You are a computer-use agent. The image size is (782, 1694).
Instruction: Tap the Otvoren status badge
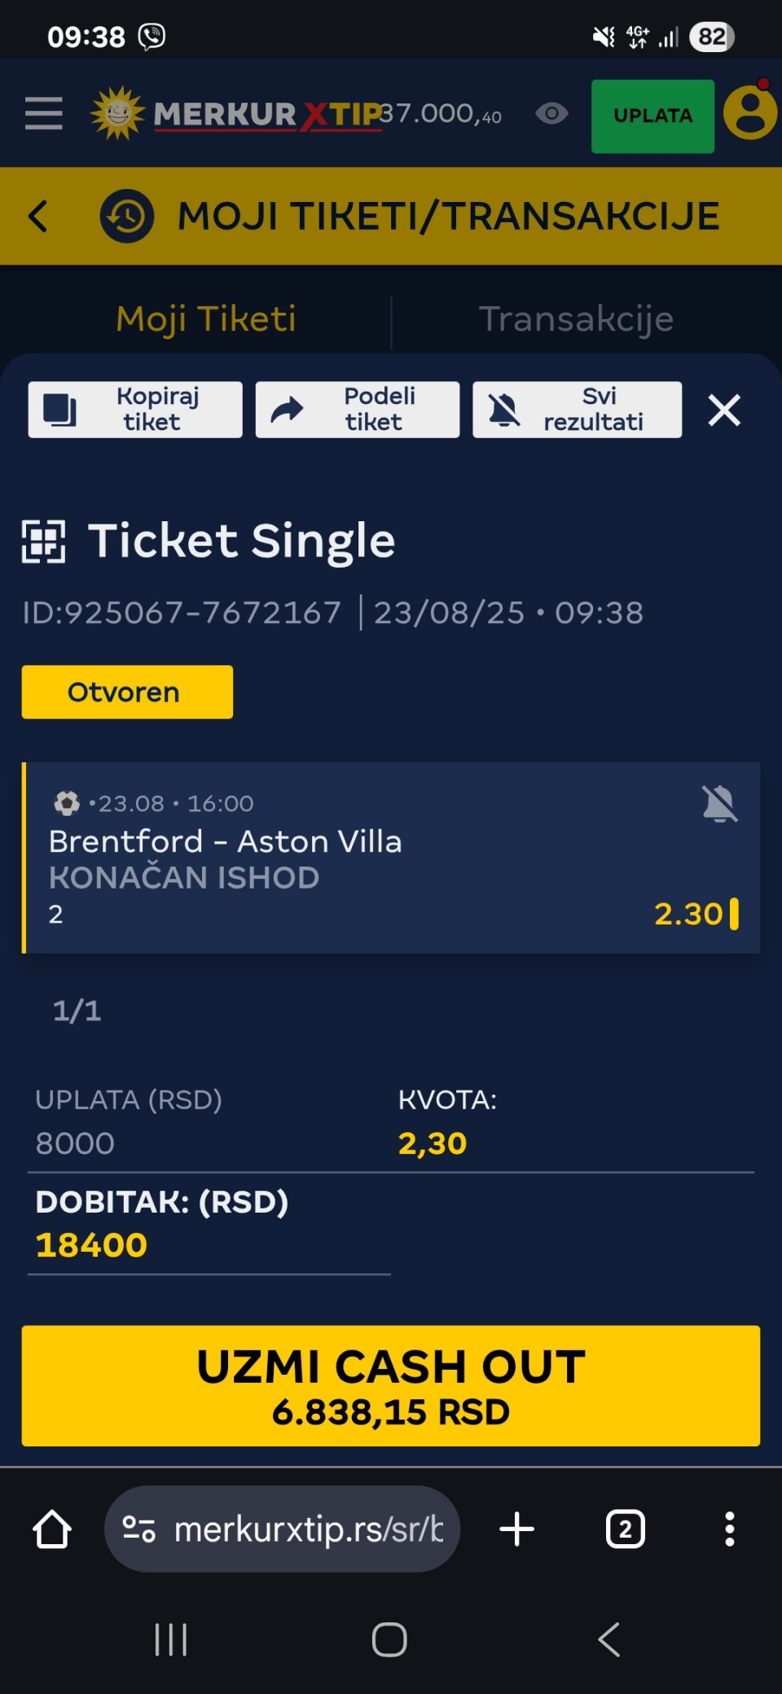(x=127, y=692)
